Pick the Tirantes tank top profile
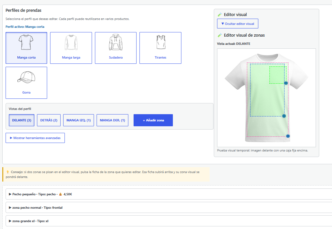The image size is (332, 229). [160, 48]
